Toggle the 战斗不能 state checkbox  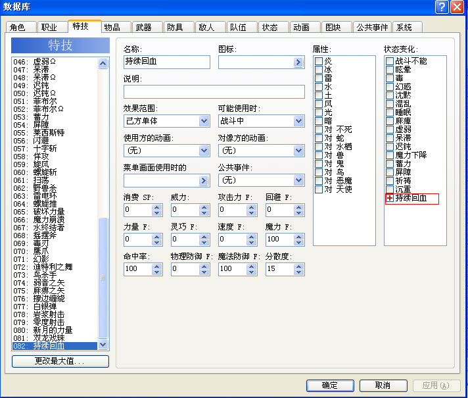pyautogui.click(x=390, y=61)
